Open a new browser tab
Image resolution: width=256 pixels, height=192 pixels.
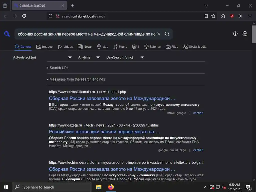pos(72,5)
